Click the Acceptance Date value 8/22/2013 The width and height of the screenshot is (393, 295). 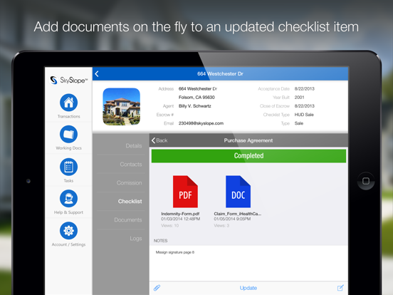pos(305,89)
